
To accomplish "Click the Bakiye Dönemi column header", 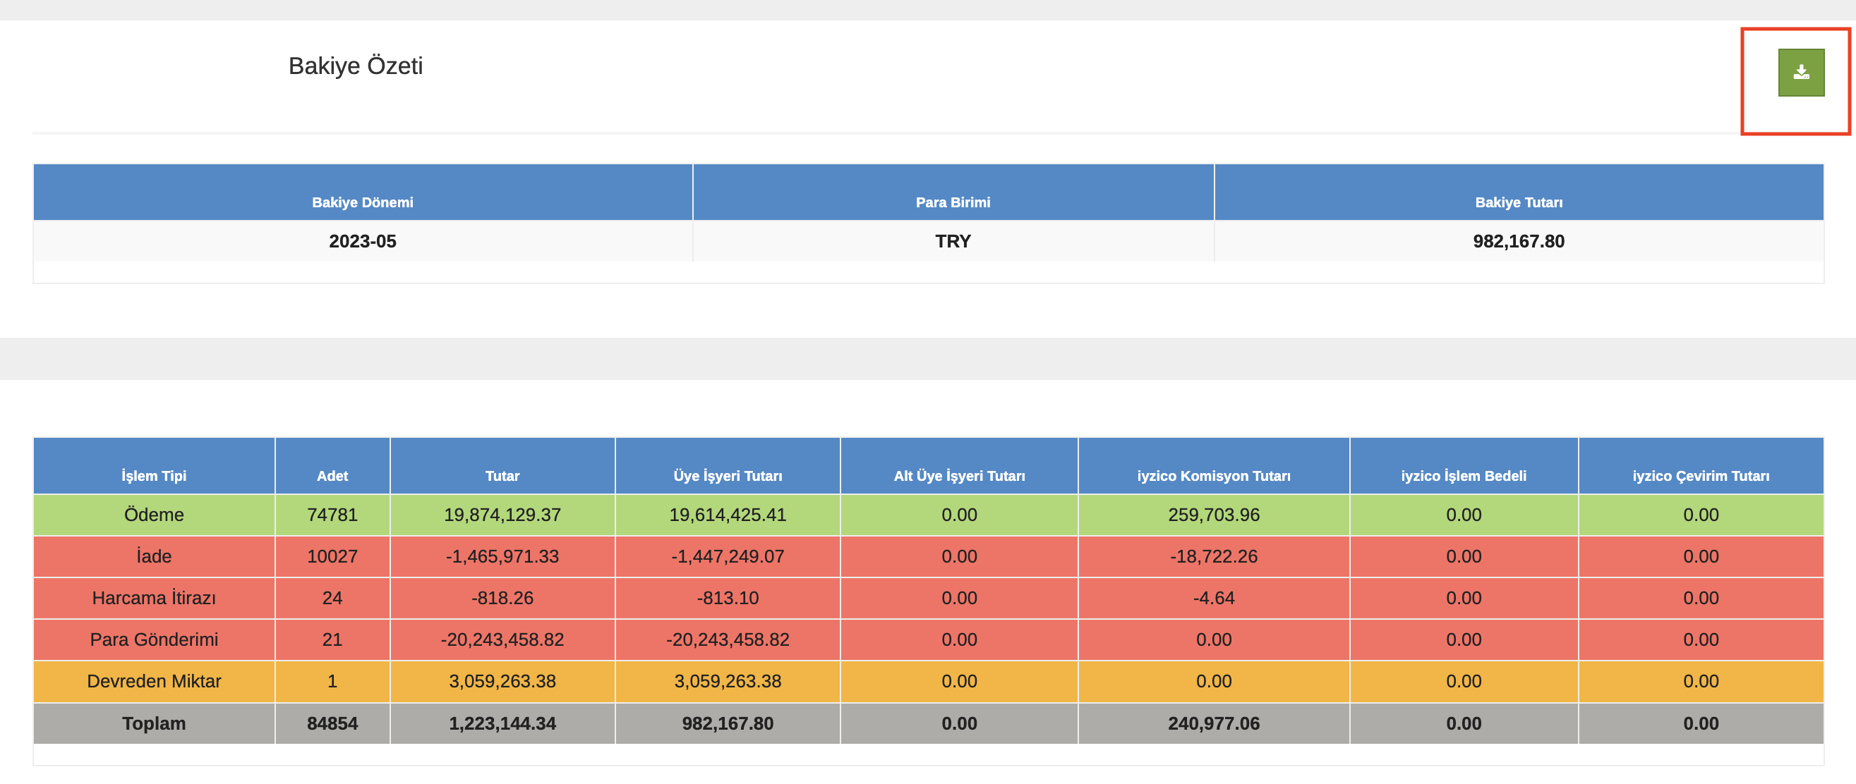I will click(363, 202).
